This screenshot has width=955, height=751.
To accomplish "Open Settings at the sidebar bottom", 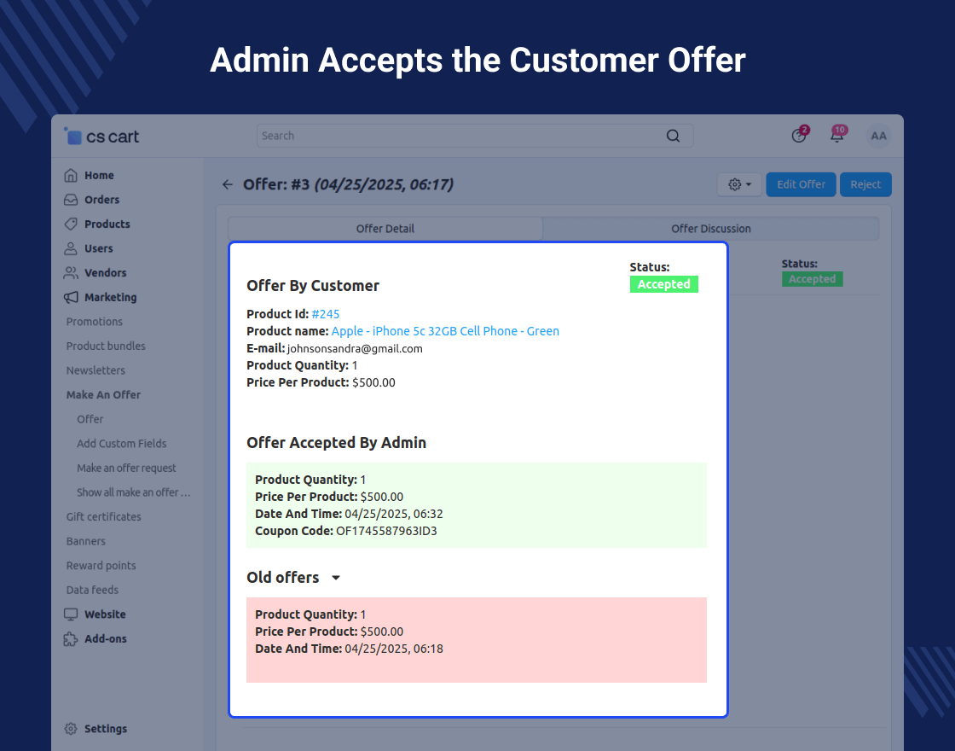I will (105, 729).
